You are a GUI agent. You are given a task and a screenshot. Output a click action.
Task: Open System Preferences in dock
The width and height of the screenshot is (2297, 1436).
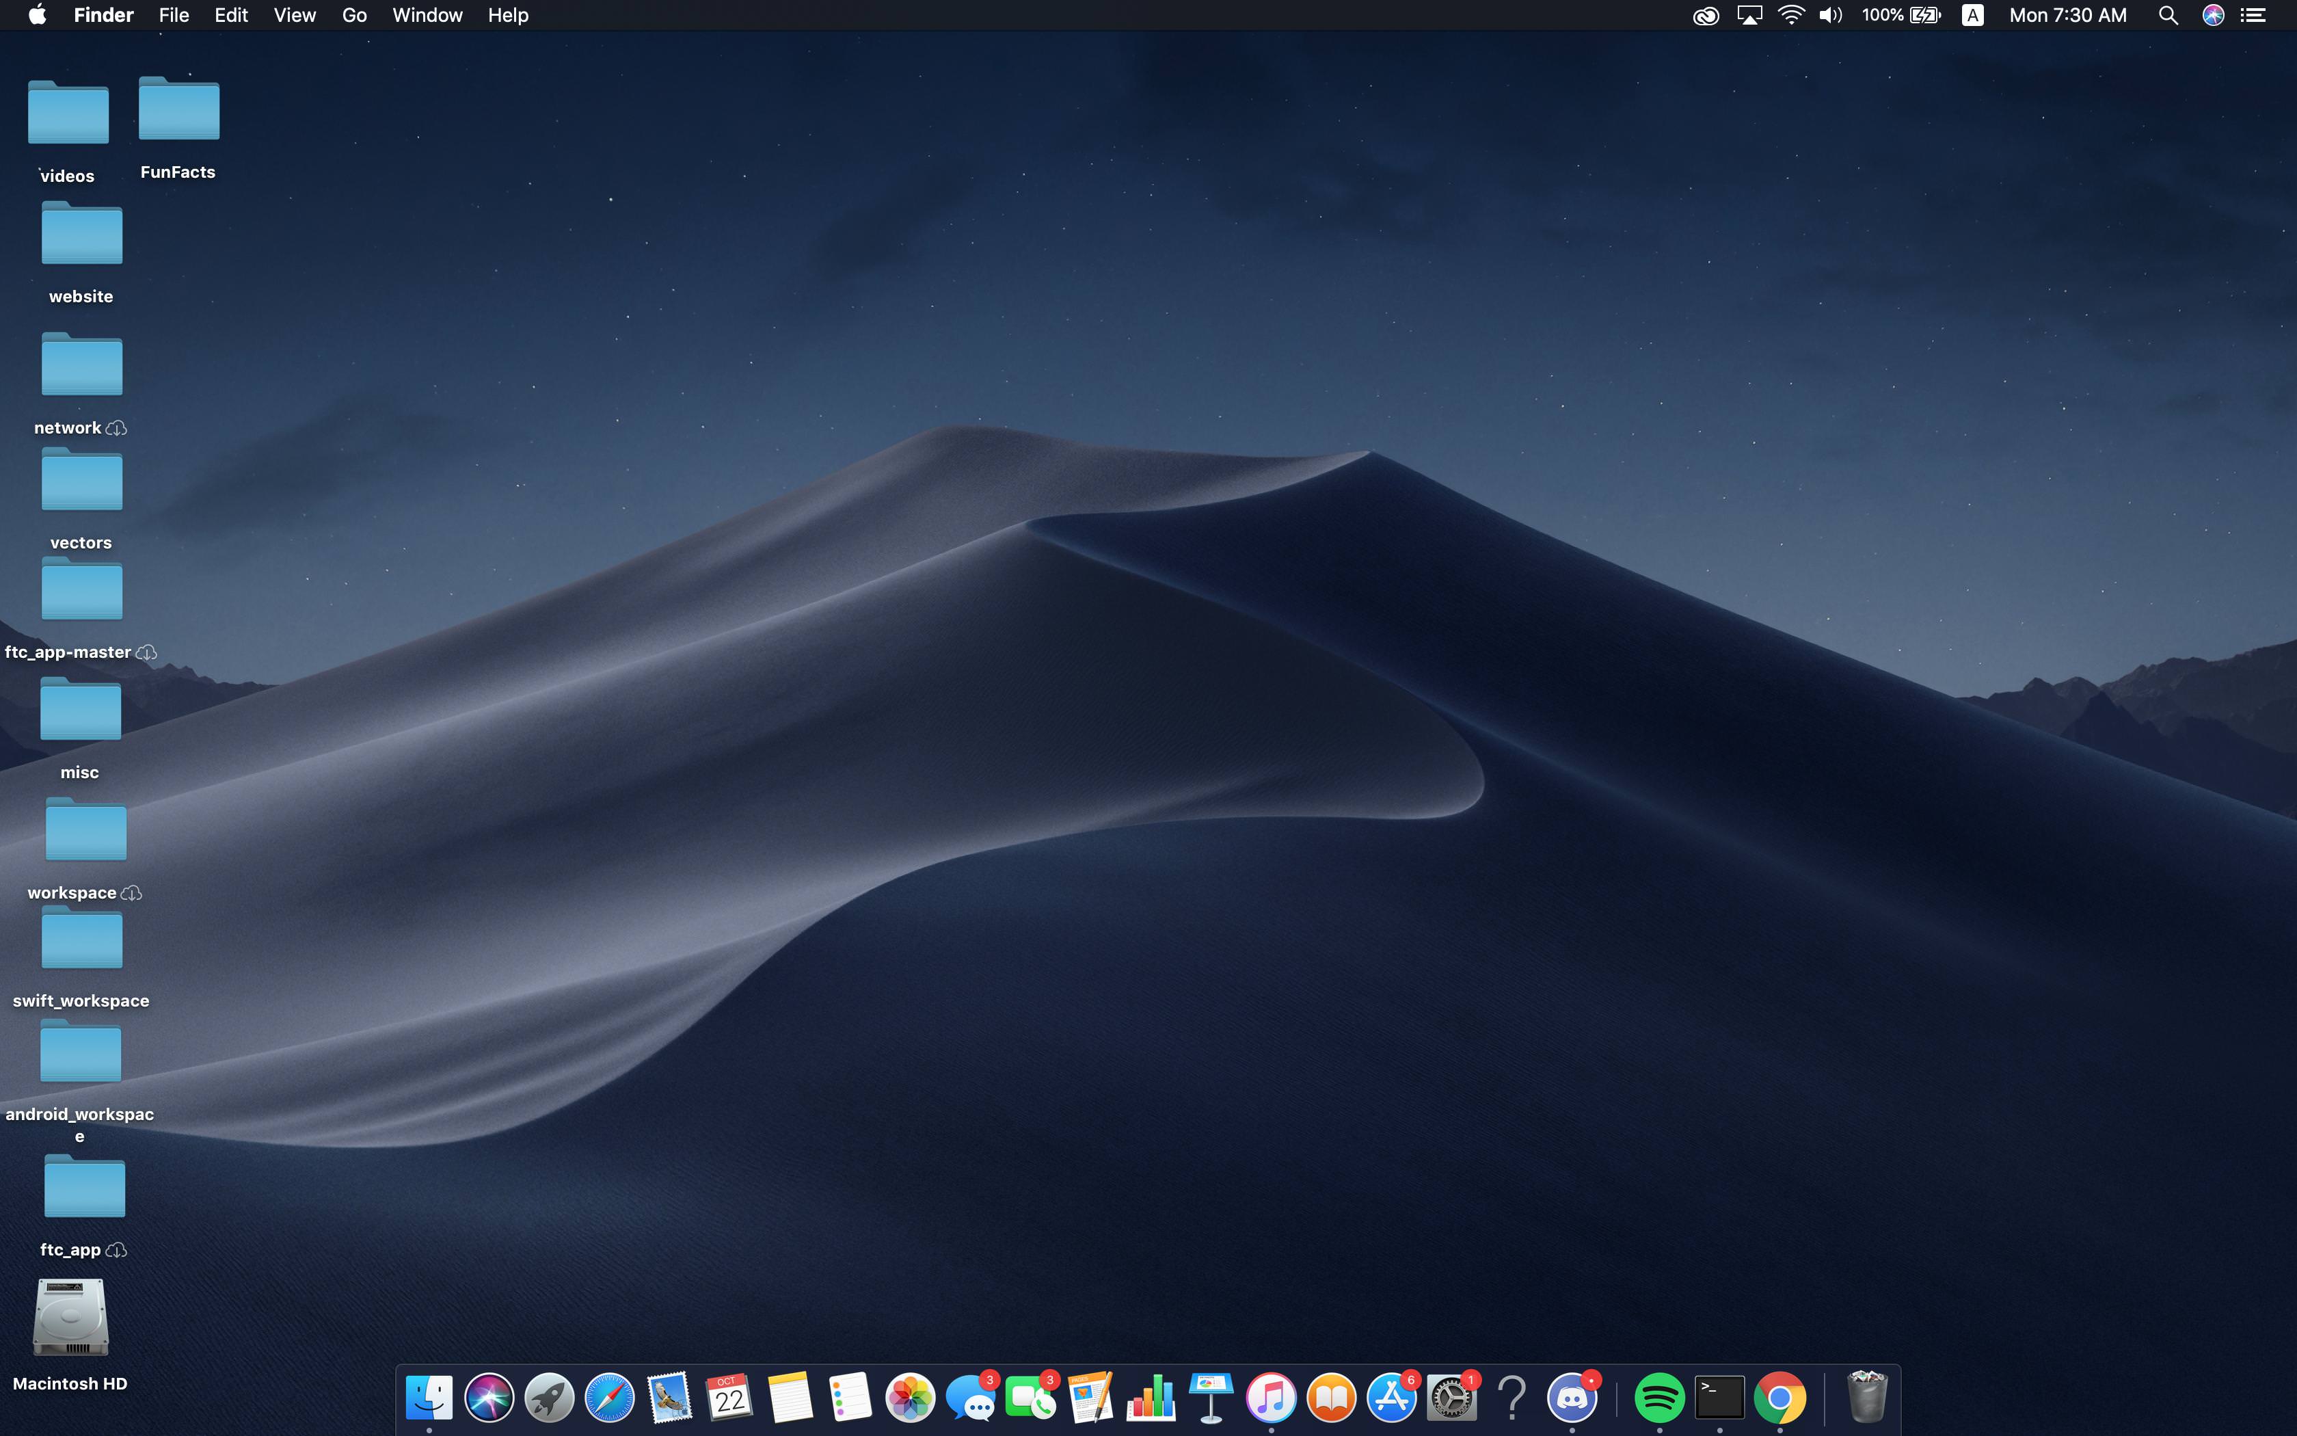pos(1451,1397)
